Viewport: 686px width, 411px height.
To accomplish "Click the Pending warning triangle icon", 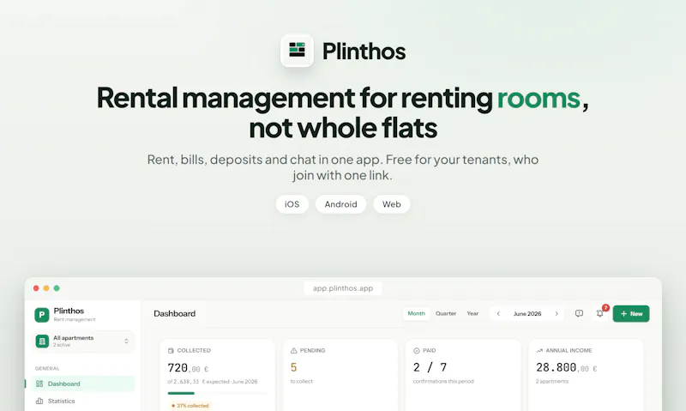I will point(293,350).
